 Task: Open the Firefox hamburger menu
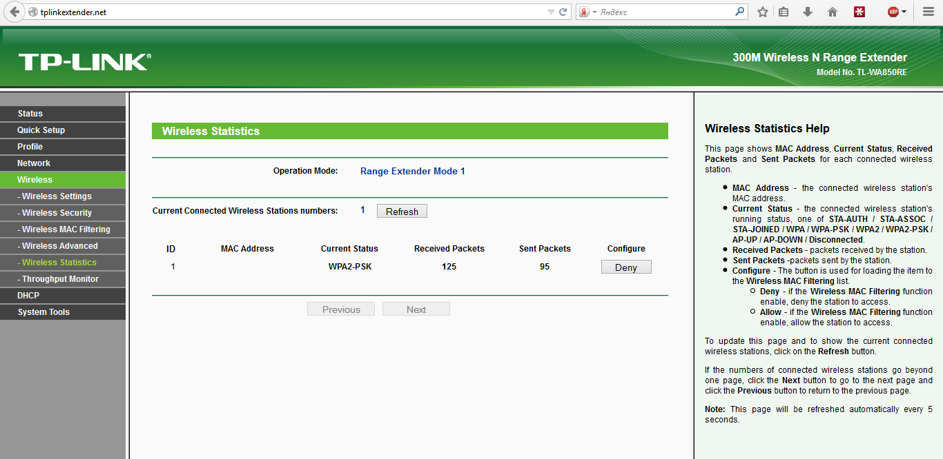(x=929, y=12)
